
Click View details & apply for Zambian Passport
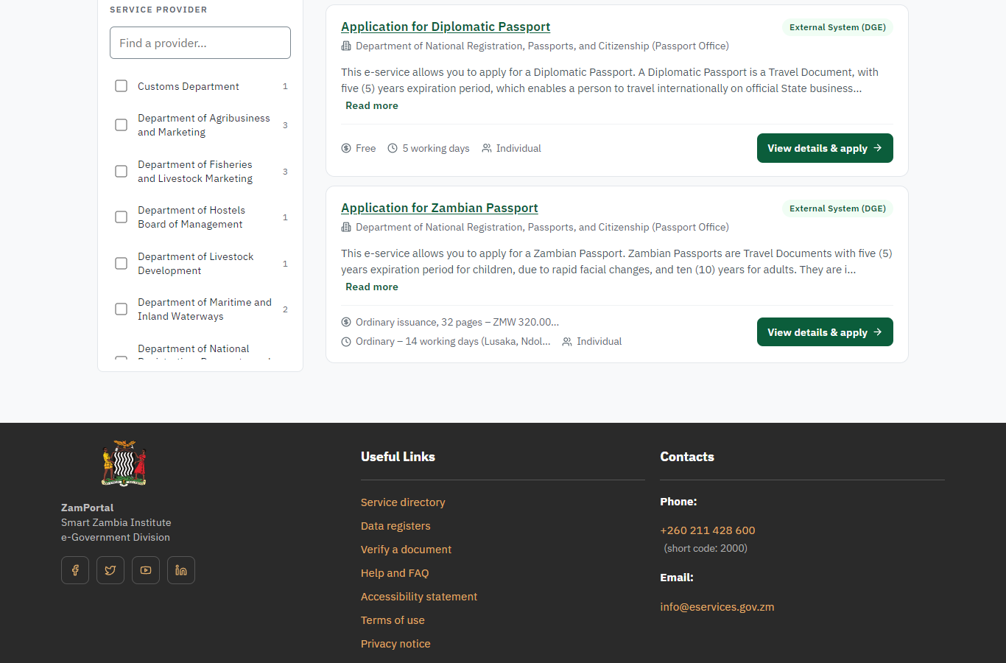825,332
